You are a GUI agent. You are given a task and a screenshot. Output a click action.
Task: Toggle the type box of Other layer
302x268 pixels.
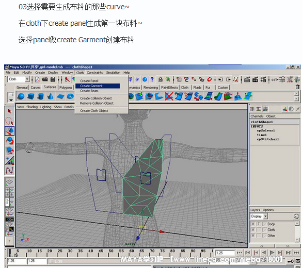tap(259, 236)
